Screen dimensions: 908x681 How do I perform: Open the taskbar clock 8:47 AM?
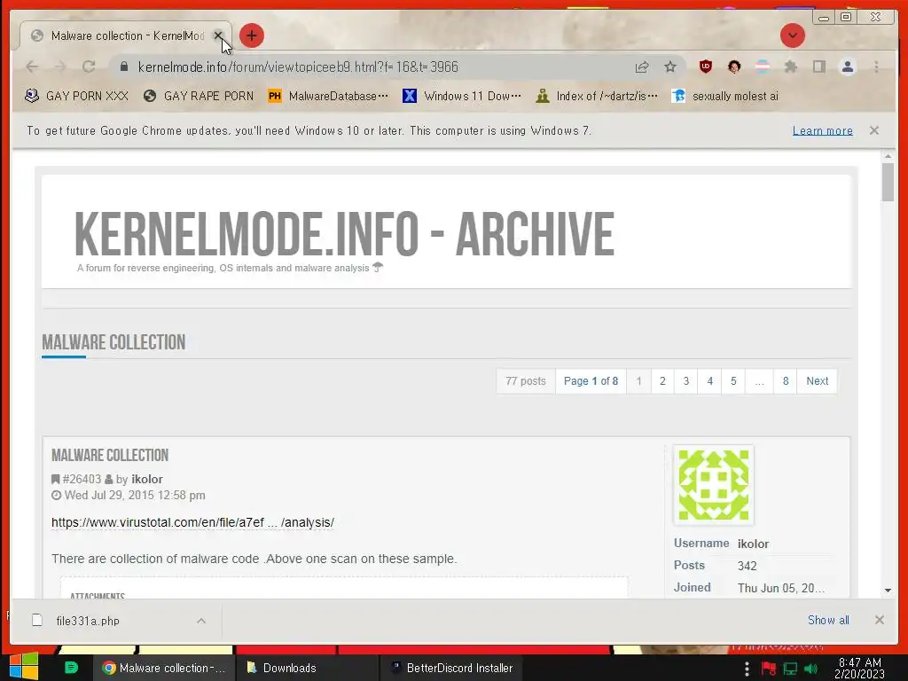pos(860,669)
